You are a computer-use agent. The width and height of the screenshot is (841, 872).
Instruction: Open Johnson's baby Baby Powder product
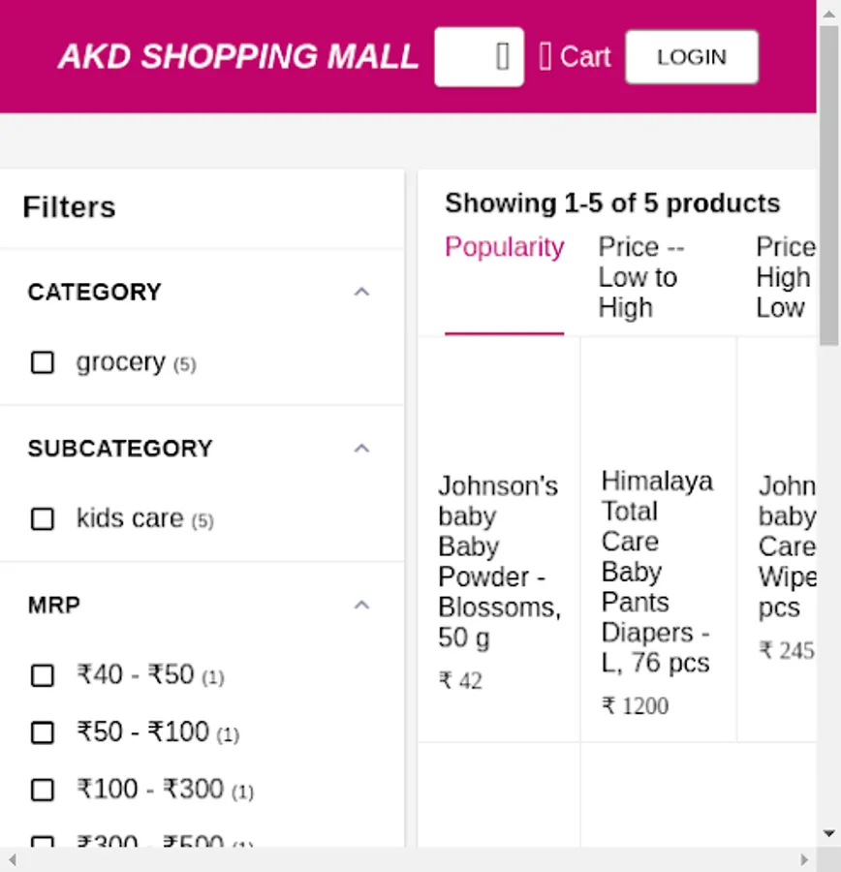point(498,562)
